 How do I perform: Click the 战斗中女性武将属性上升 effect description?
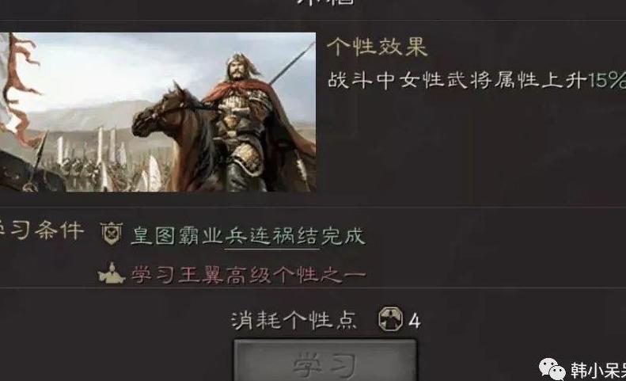[x=457, y=80]
